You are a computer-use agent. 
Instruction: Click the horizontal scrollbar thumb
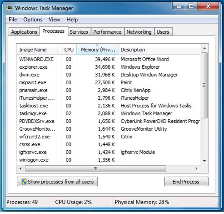click(x=95, y=168)
